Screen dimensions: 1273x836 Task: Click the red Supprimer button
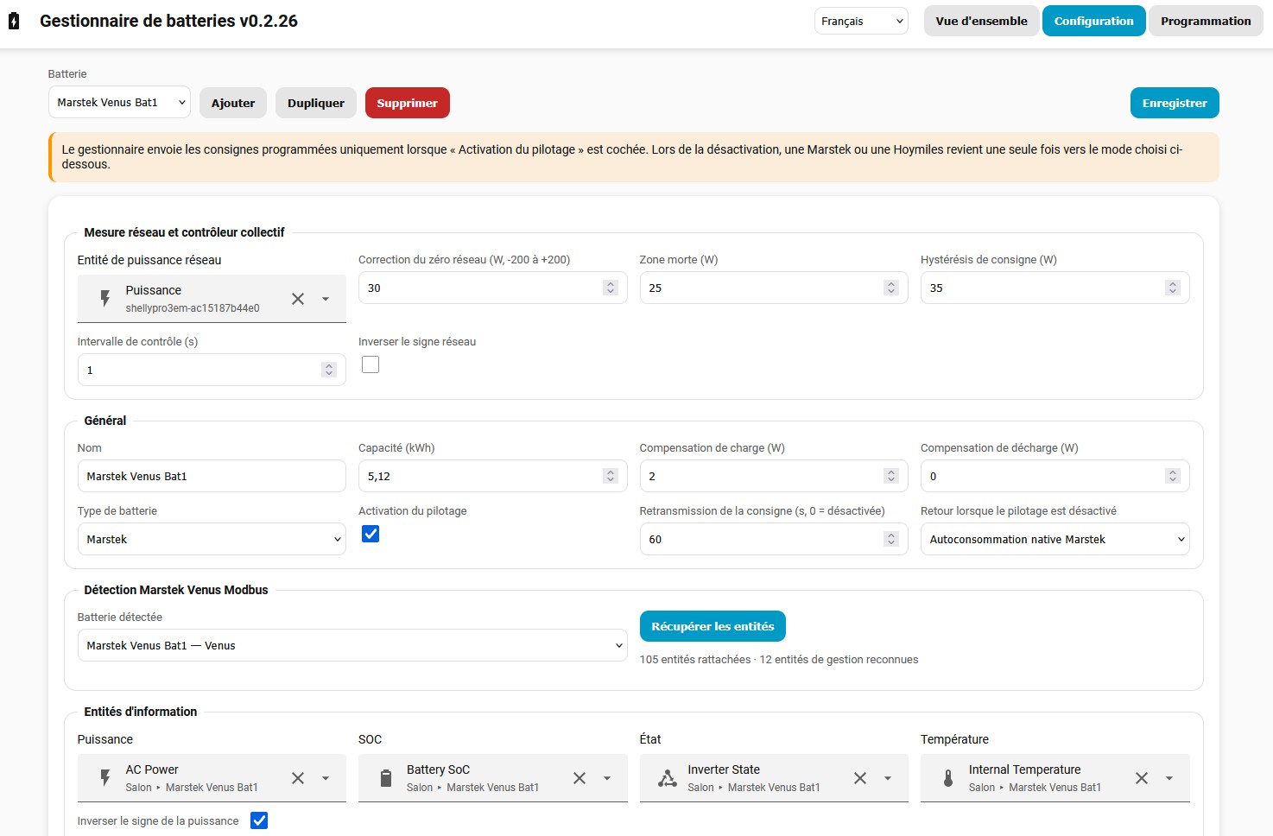coord(408,103)
